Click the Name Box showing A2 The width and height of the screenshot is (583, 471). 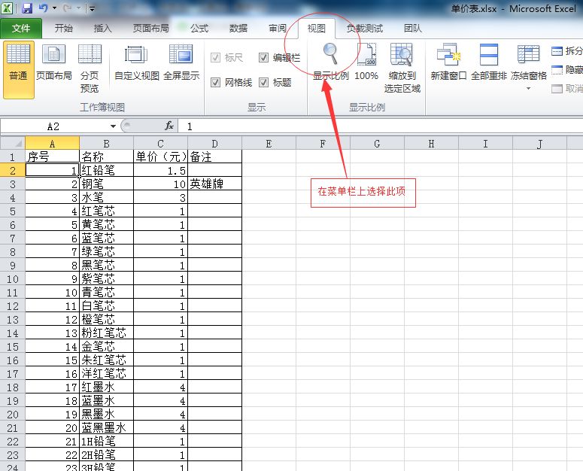point(54,126)
